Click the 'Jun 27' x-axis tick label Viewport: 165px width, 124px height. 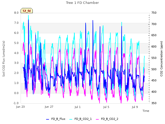pos(49,107)
